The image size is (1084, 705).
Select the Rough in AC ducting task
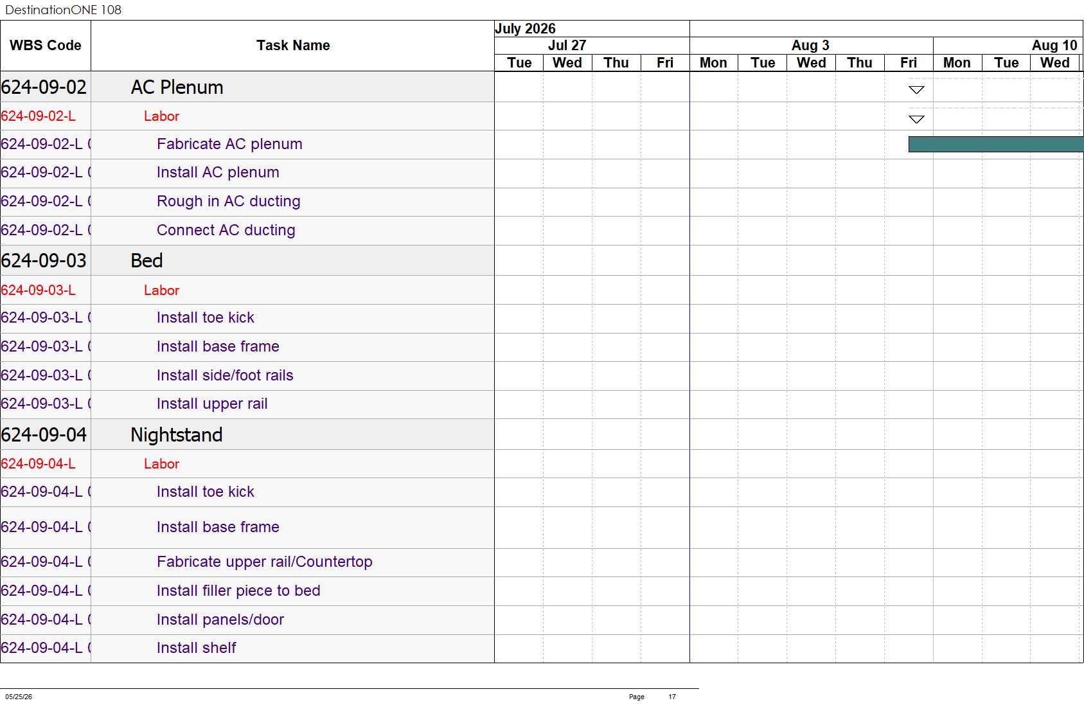[x=228, y=201]
